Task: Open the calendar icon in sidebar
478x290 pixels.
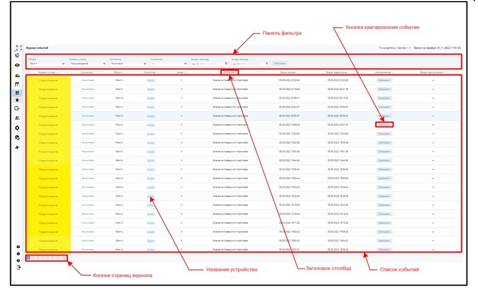Action: click(x=18, y=84)
